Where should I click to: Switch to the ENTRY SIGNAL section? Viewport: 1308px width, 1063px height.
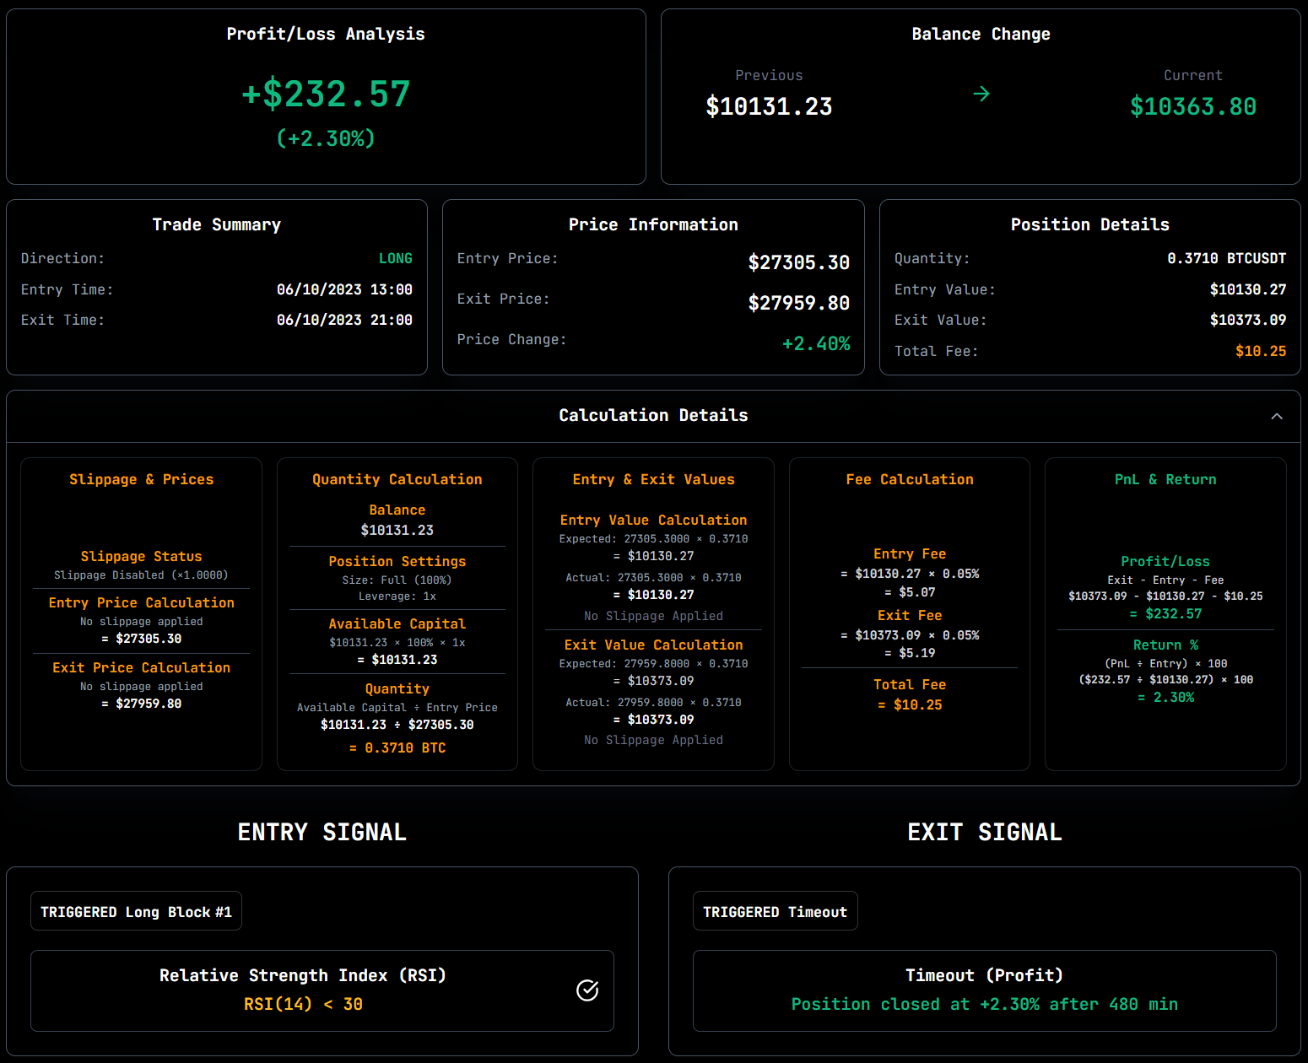pyautogui.click(x=322, y=832)
